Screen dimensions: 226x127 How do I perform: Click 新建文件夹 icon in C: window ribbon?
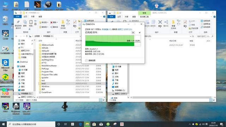tap(63, 24)
